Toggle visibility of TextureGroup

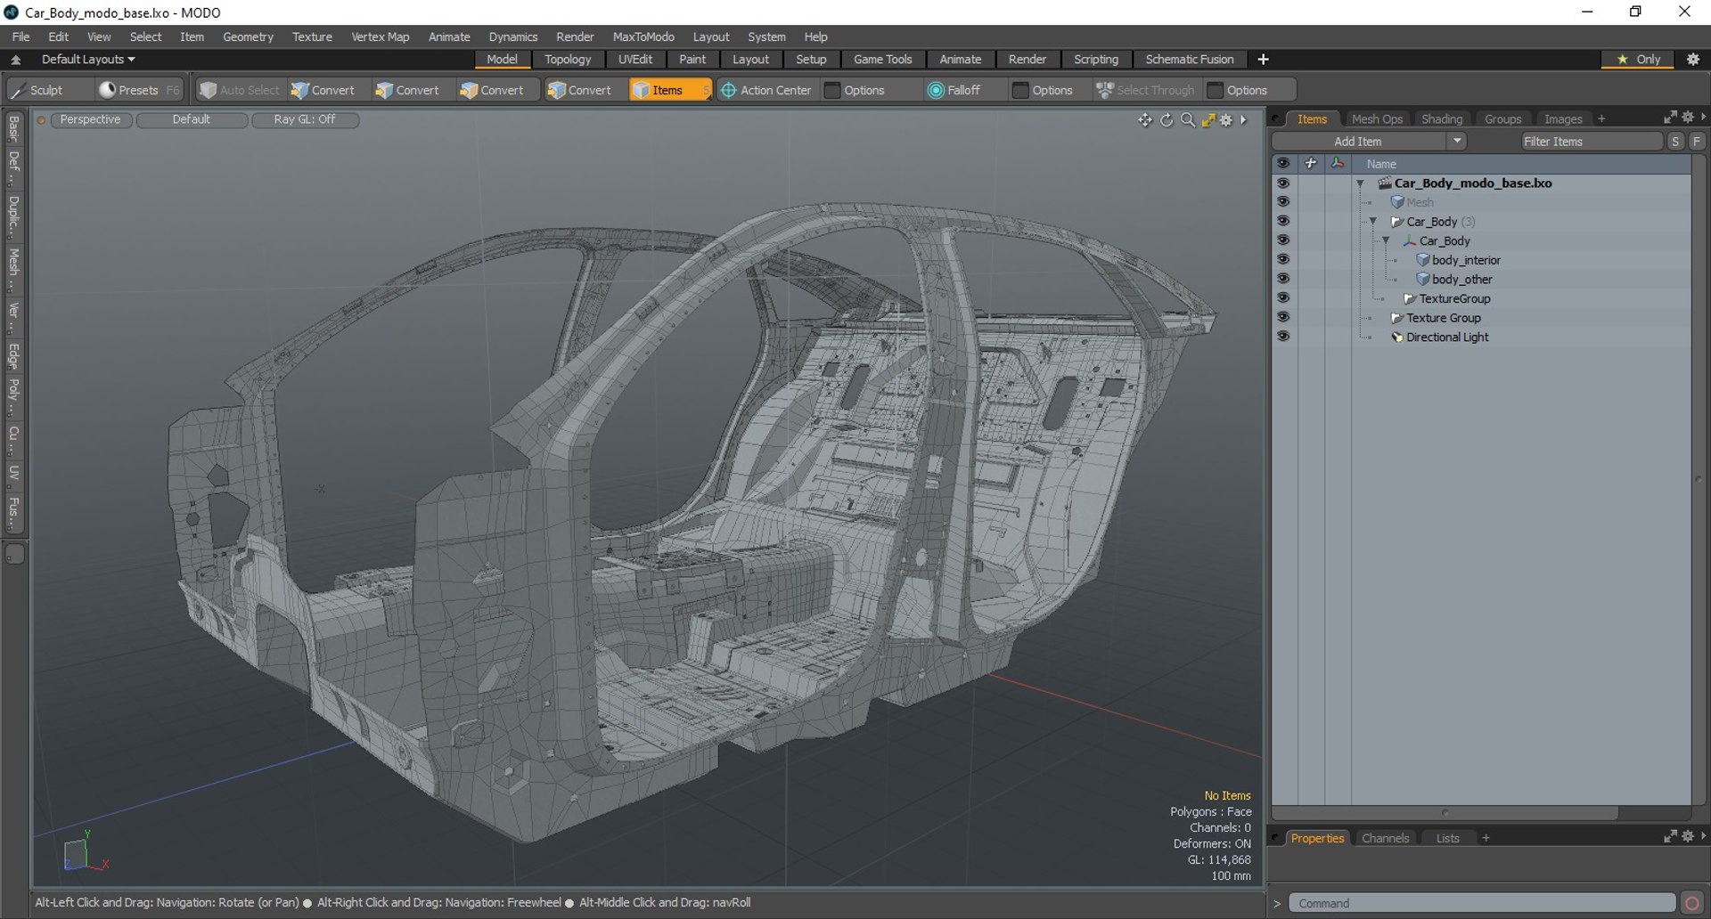[1283, 298]
